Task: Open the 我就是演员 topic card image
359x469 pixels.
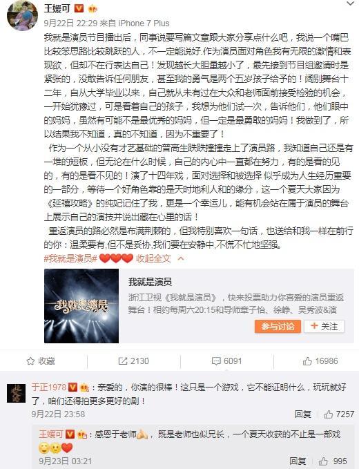Action: coord(81,306)
